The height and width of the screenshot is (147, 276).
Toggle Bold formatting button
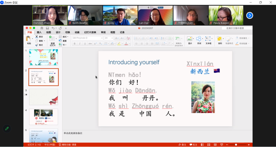click(x=75, y=44)
